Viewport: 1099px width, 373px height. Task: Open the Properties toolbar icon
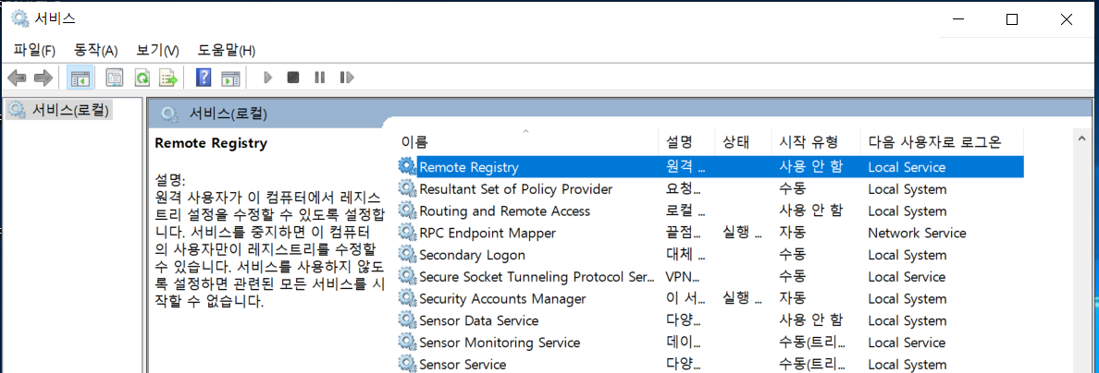point(114,78)
